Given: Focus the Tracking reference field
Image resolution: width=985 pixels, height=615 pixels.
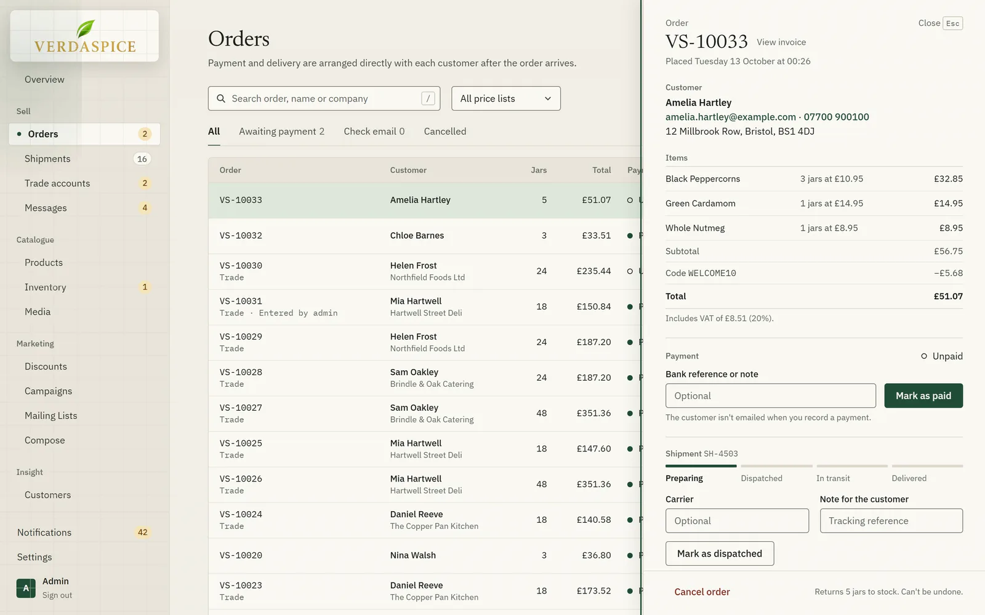Looking at the screenshot, I should pos(891,520).
